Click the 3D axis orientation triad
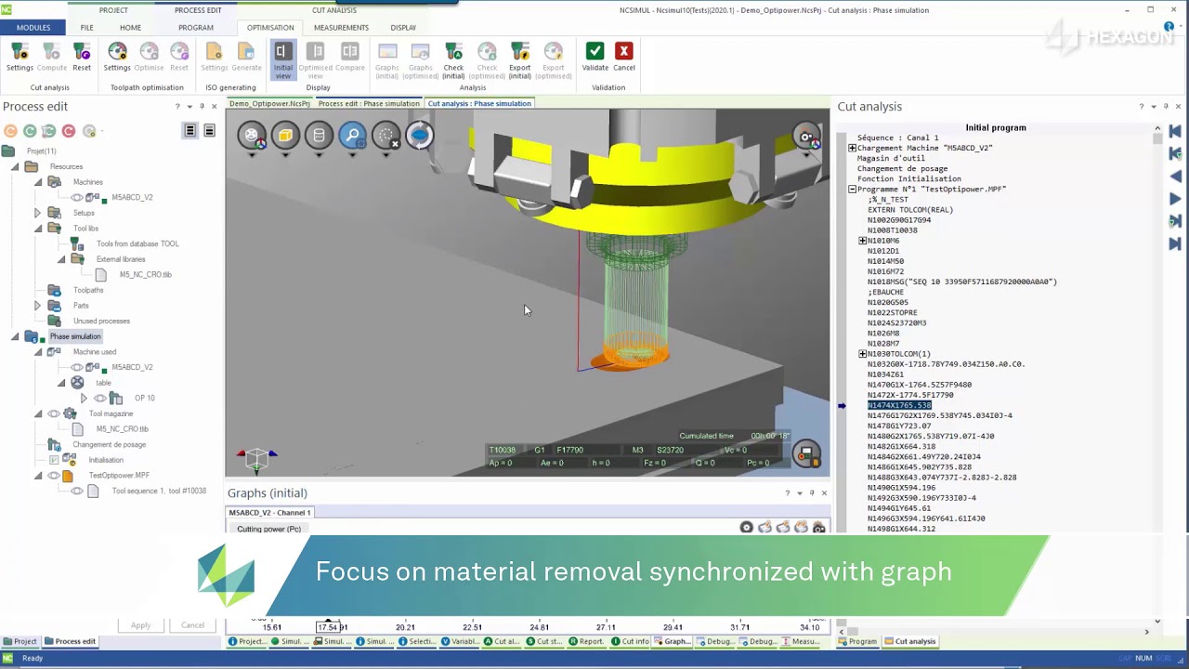This screenshot has height=669, width=1189. [255, 457]
